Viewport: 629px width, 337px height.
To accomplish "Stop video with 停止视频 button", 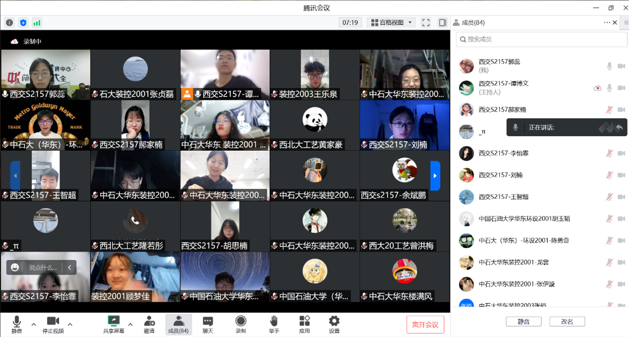I will (x=53, y=325).
